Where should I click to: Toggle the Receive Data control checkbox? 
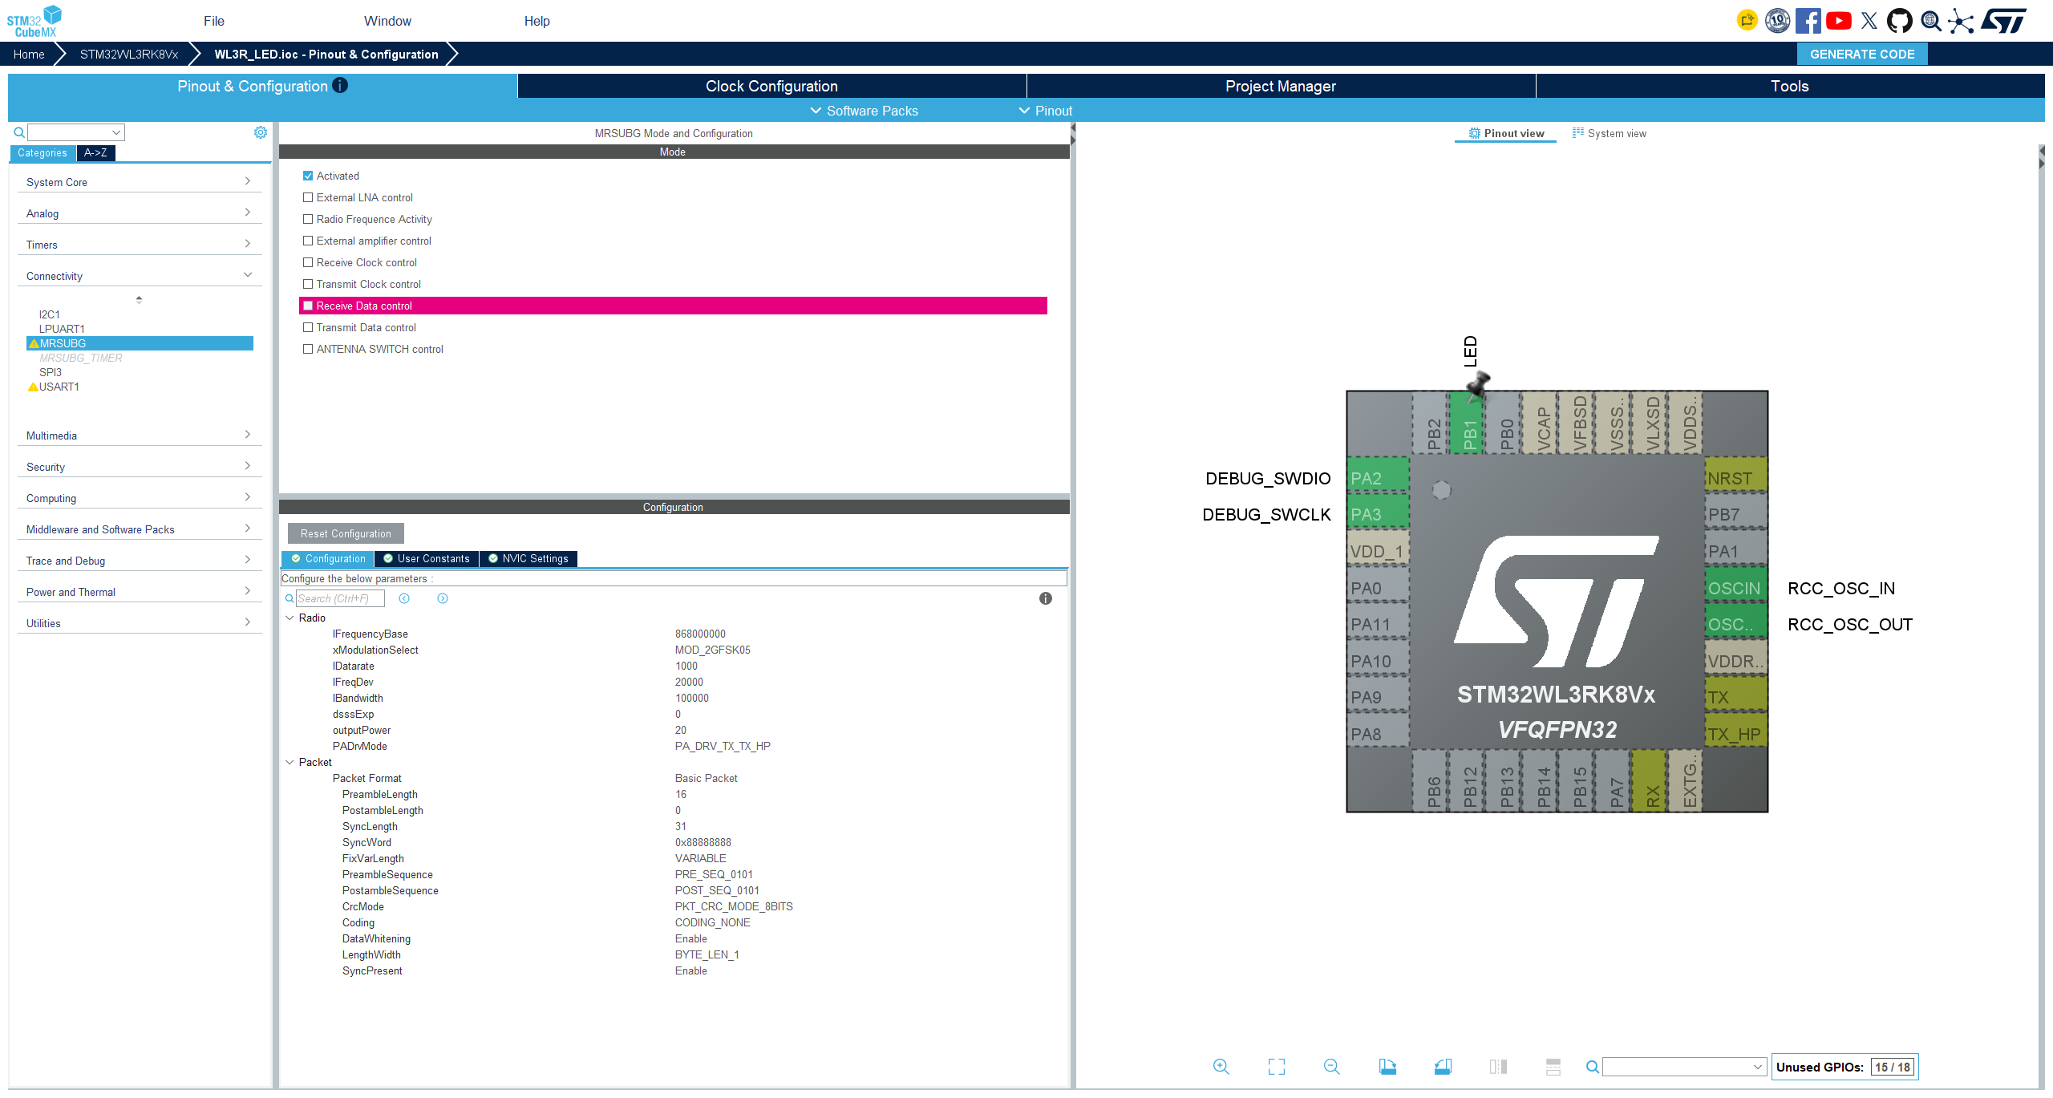click(308, 306)
